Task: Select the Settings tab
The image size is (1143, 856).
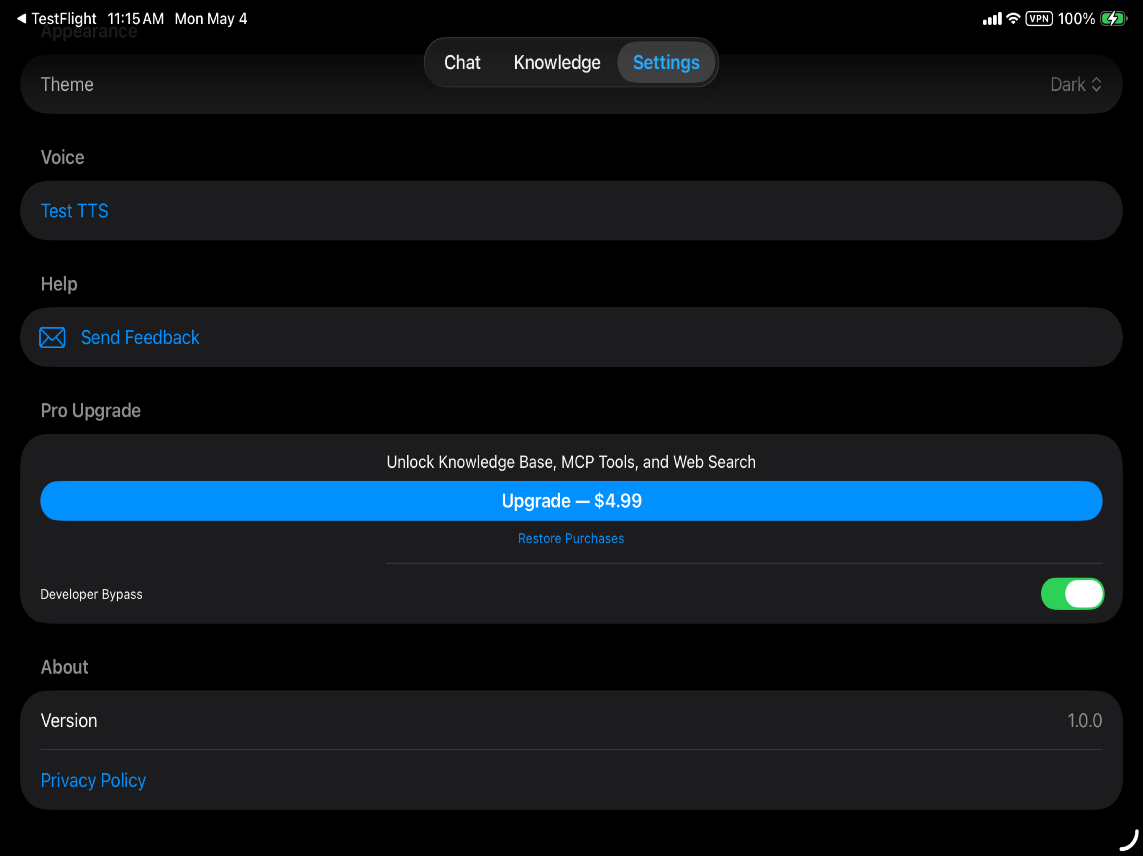Action: point(666,62)
